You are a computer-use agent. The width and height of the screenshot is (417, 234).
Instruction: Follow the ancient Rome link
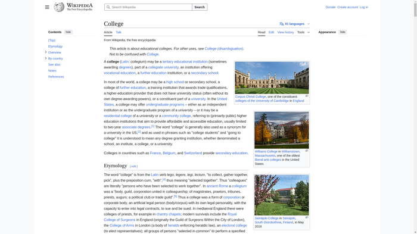coord(217,186)
